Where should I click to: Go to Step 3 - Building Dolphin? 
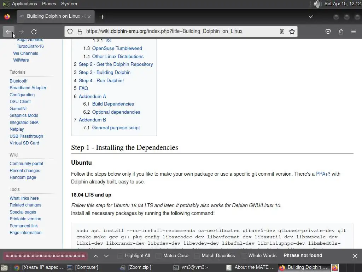[x=105, y=72]
